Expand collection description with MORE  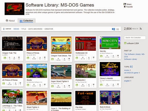pyautogui.click(x=28, y=14)
